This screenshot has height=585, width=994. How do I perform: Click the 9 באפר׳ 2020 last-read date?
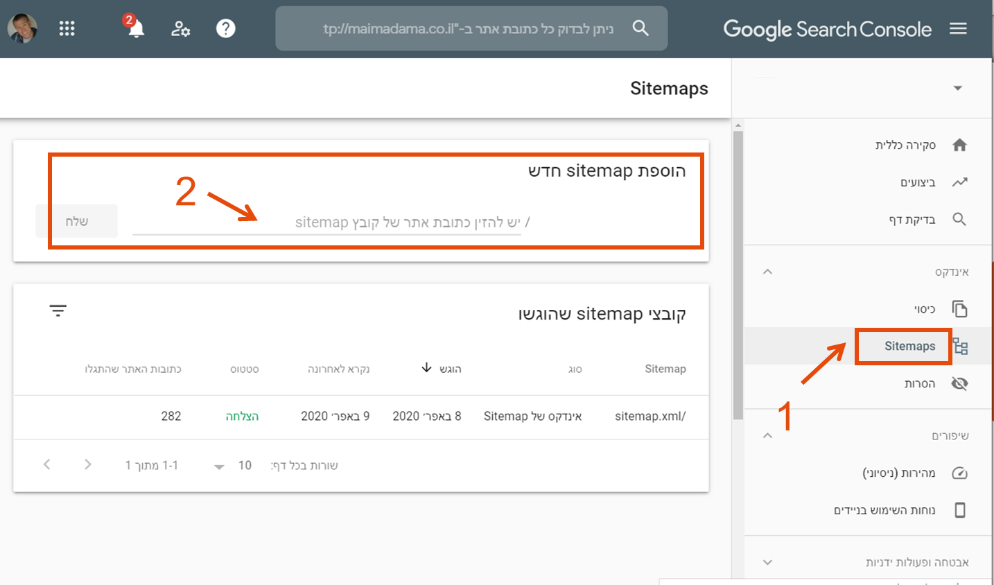(x=335, y=416)
